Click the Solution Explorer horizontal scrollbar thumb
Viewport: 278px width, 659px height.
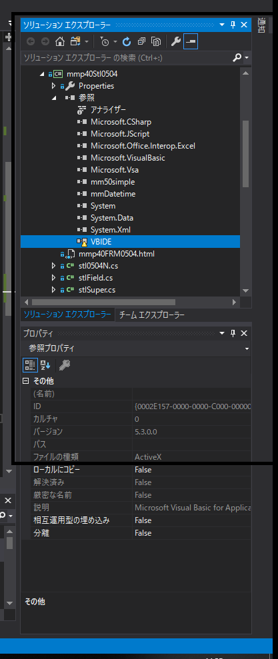(103, 303)
